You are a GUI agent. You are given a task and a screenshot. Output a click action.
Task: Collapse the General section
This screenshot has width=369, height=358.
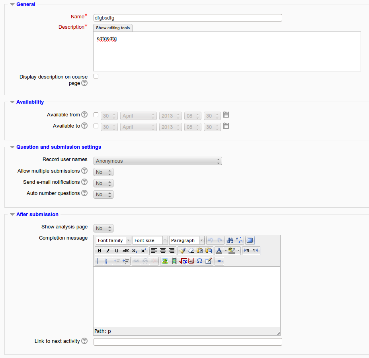(x=12, y=4)
